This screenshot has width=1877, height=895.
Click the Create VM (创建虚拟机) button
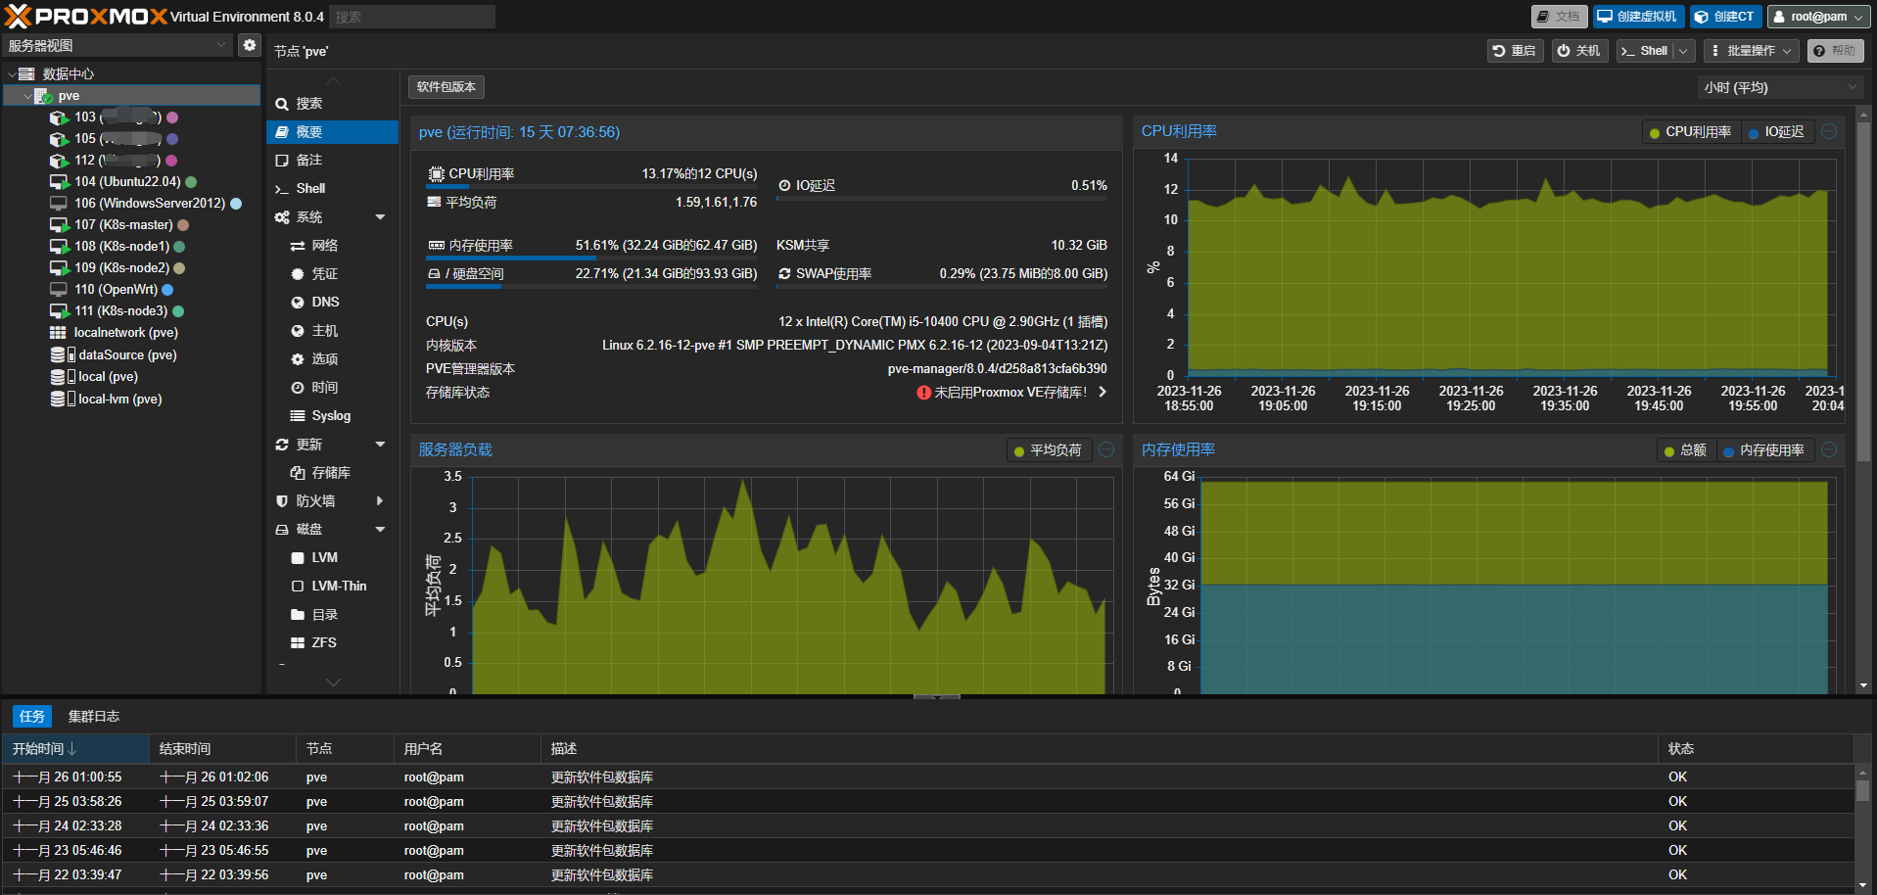coord(1638,17)
